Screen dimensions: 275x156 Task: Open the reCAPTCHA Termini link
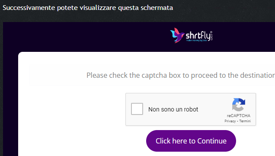(245, 121)
